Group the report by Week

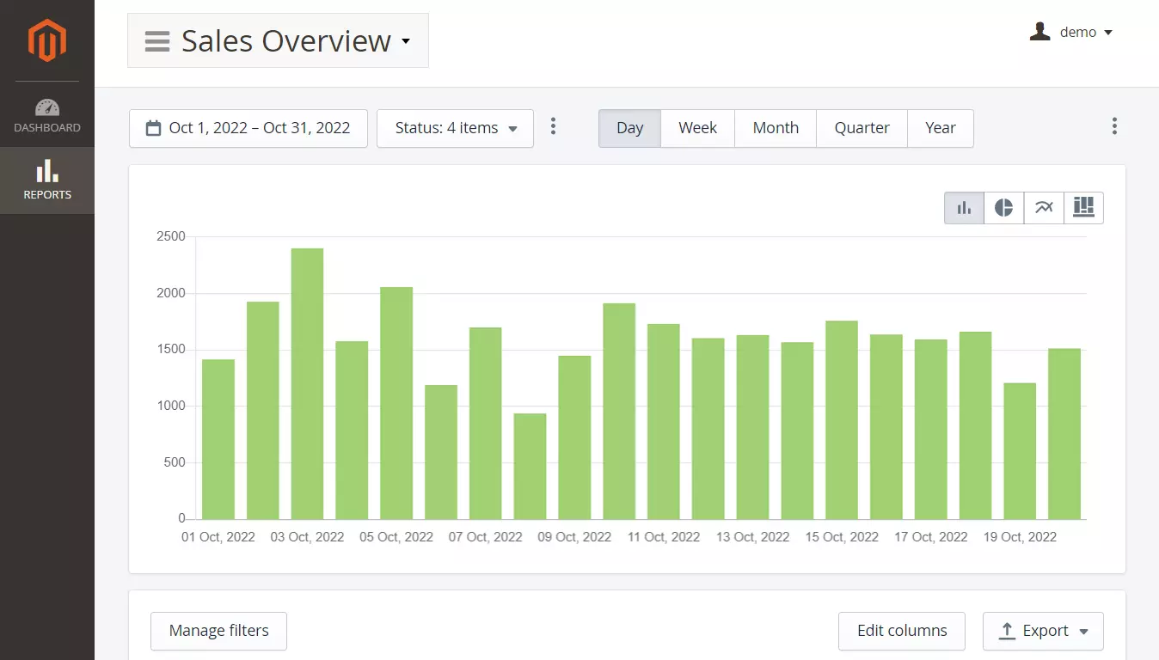pyautogui.click(x=697, y=128)
